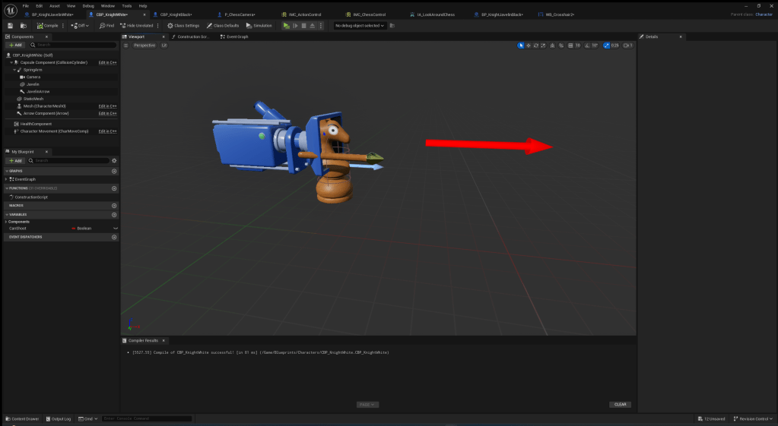This screenshot has width=778, height=426.
Task: Open the Window menu
Action: 107,5
